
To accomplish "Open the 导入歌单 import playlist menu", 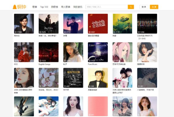I will coord(65,7).
